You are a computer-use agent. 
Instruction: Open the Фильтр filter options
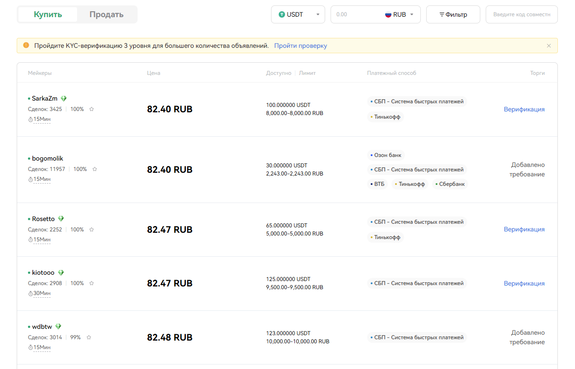pos(453,14)
